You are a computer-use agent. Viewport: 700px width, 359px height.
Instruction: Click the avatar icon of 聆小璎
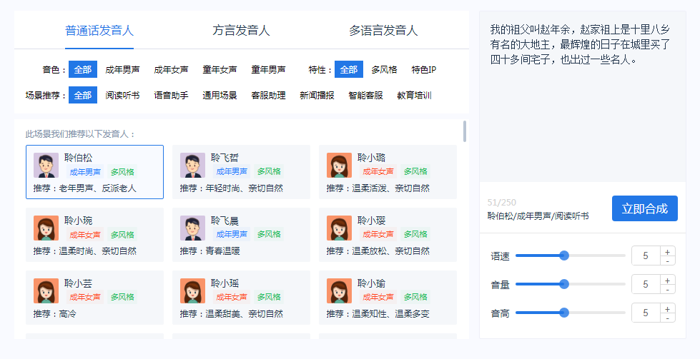(339, 228)
